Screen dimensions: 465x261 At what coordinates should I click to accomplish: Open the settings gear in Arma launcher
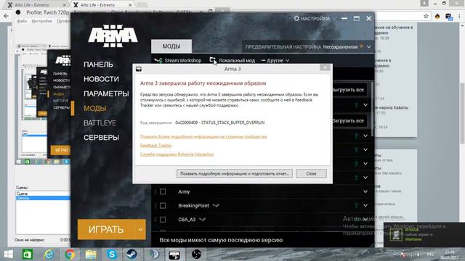296,18
